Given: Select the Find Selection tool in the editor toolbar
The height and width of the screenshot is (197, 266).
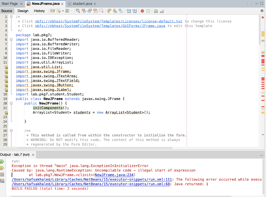Looking at the screenshot, I should [x=78, y=11].
